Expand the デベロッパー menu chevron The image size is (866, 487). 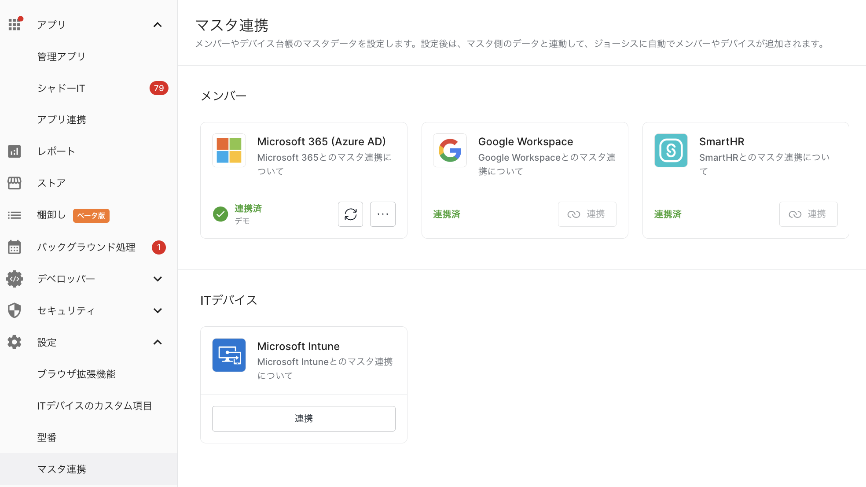[x=158, y=279]
